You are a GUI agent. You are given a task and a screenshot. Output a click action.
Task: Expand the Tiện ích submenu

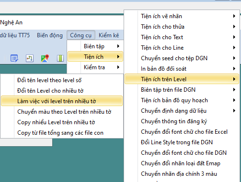point(95,56)
